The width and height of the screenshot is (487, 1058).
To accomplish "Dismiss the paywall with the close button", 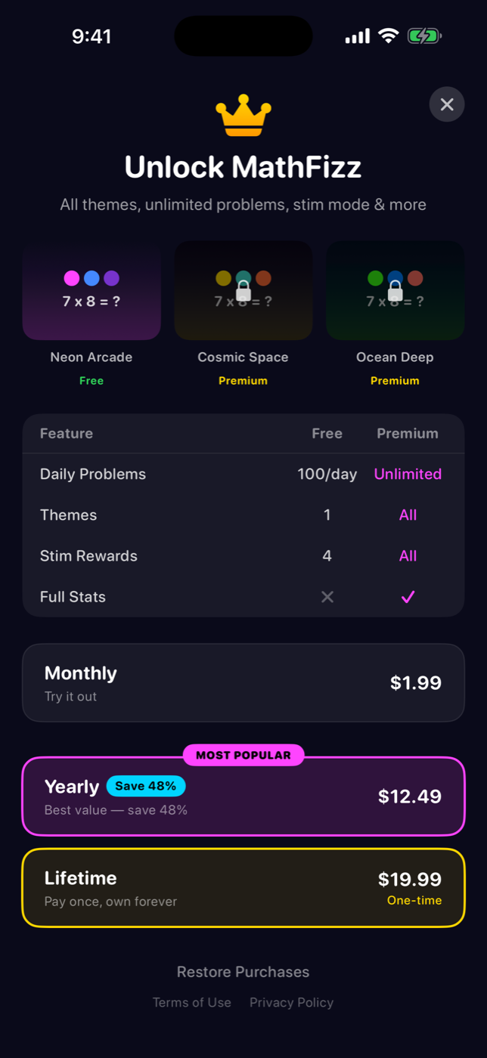I will (x=447, y=104).
